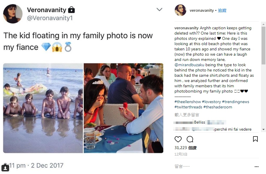Open the three-dot more options menu
Image resolution: width=266 pixels, height=174 pixels.
pos(256,167)
